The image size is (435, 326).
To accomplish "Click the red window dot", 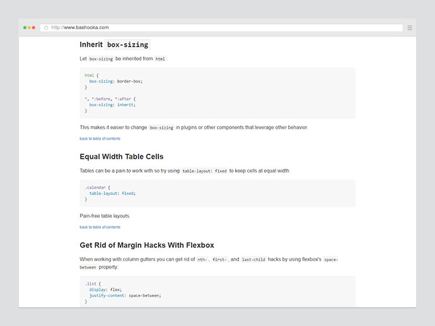I will 33,28.
